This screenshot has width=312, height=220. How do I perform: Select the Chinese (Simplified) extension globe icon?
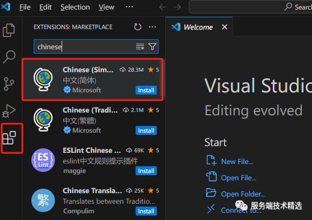(x=43, y=79)
